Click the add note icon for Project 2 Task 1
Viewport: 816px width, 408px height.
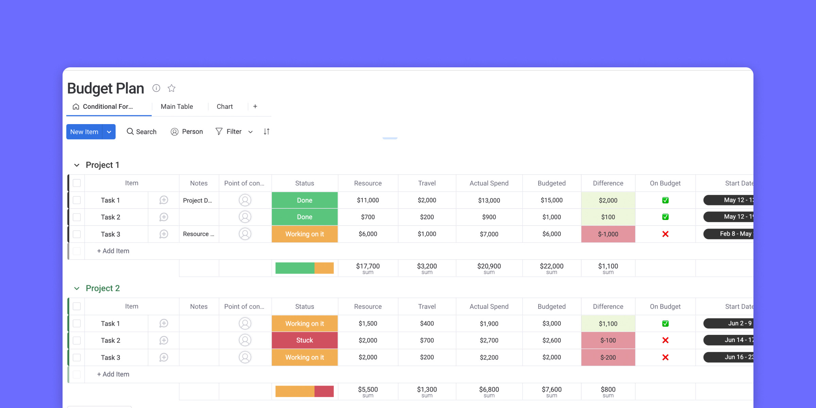click(x=164, y=323)
